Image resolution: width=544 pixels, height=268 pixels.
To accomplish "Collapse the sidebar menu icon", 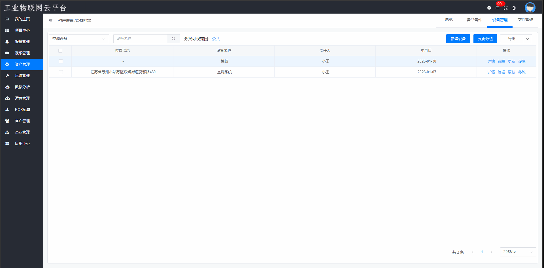I will (50, 21).
